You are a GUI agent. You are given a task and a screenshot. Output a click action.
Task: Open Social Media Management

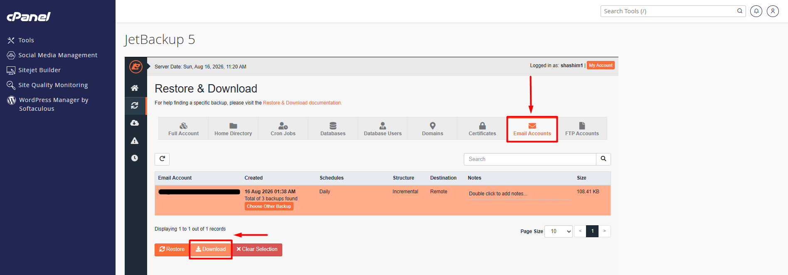tap(52, 55)
